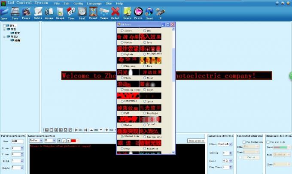Open Preview from the toolbar
The height and width of the screenshot is (174, 292).
tap(138, 12)
